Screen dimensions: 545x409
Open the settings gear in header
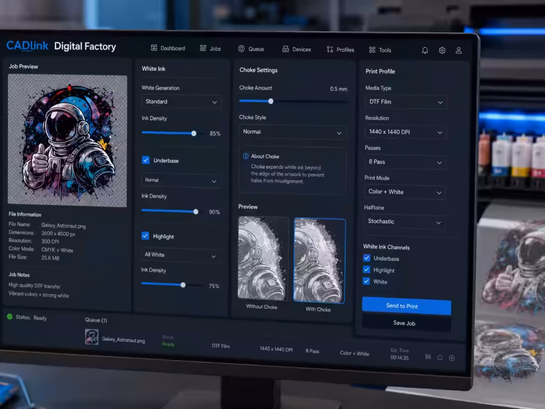click(x=442, y=51)
